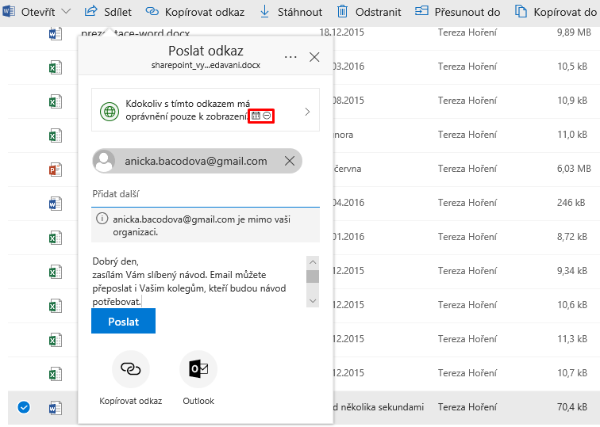Click the Word icon of the selected last row

coord(56,407)
